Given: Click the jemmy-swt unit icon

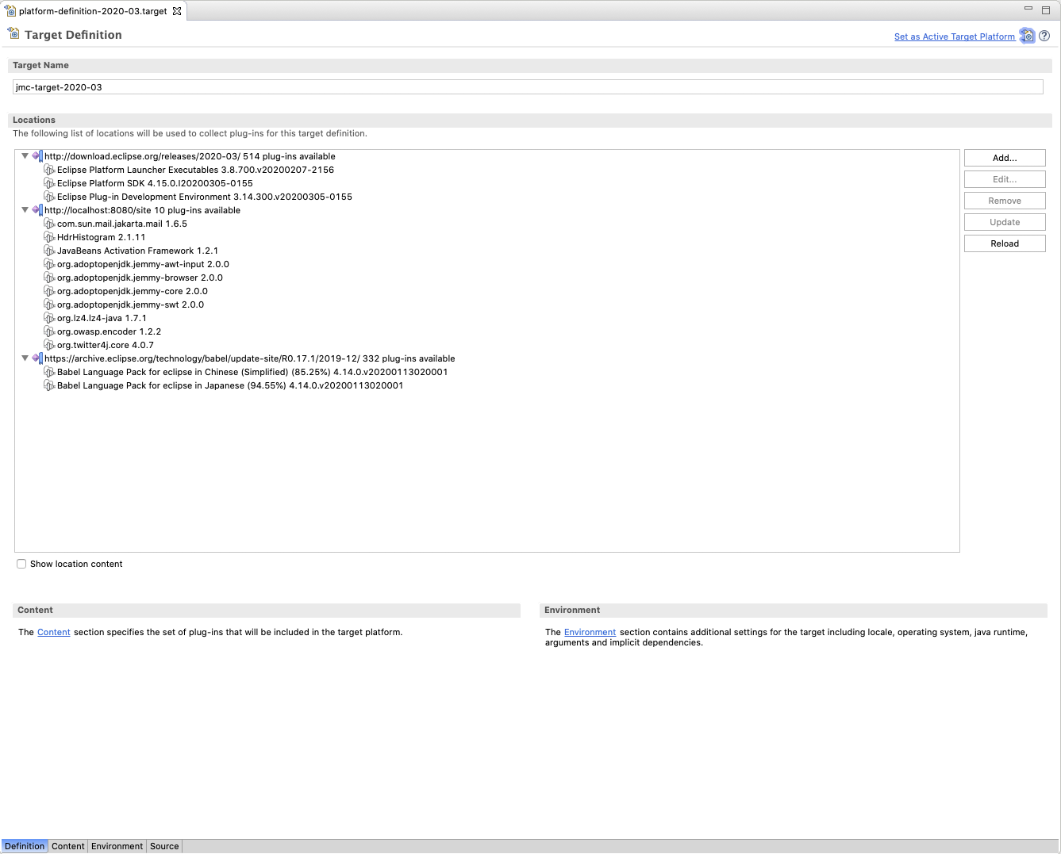Looking at the screenshot, I should click(49, 304).
